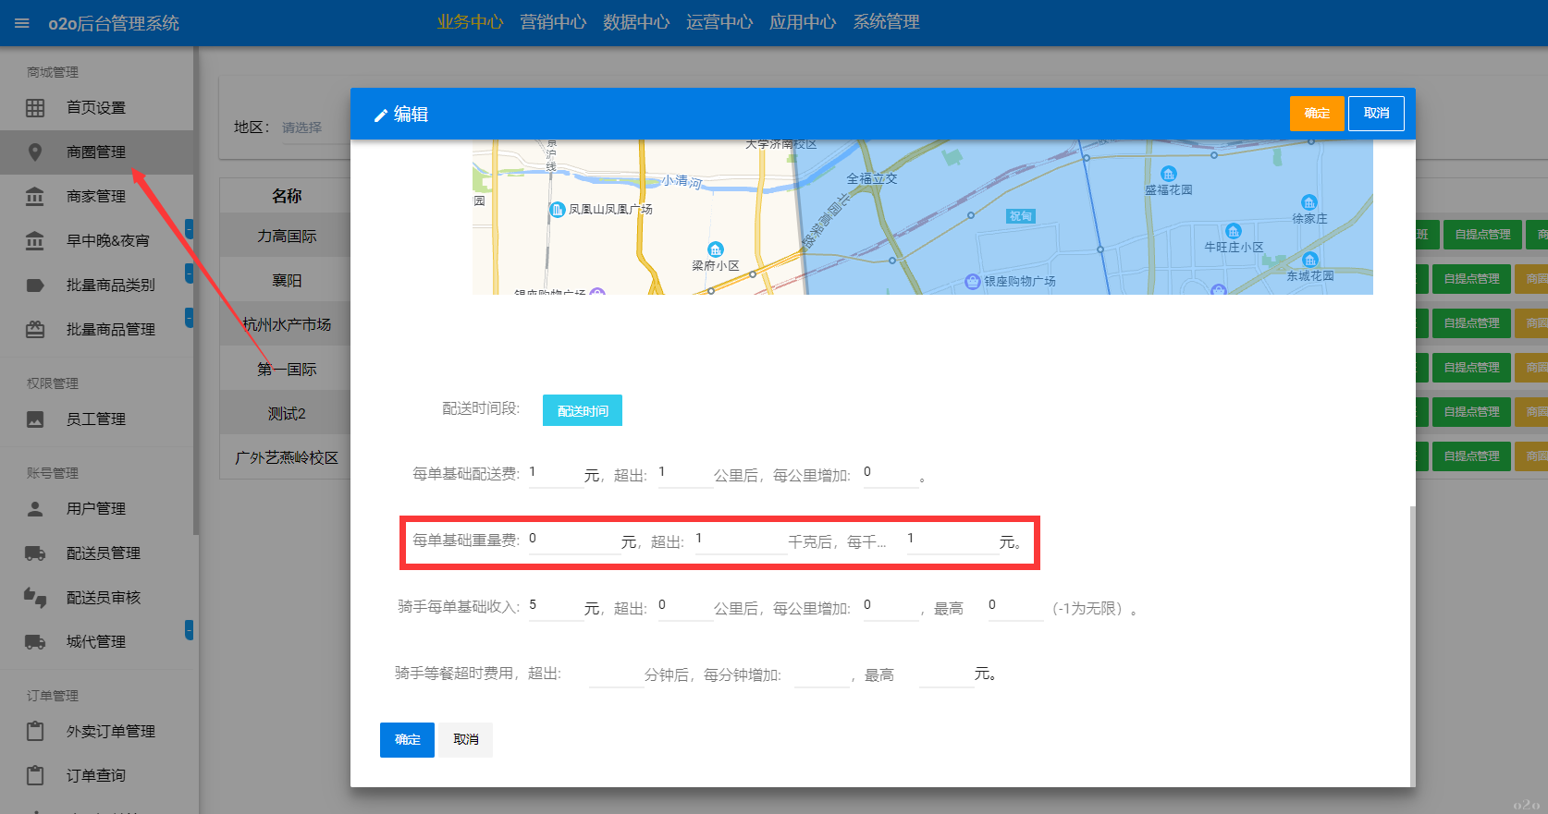Click the person icon beside 用户管理
This screenshot has height=814, width=1548.
click(x=35, y=509)
